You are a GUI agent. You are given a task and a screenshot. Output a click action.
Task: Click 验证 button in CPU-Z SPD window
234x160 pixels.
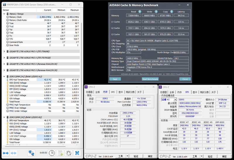[x=210, y=156]
